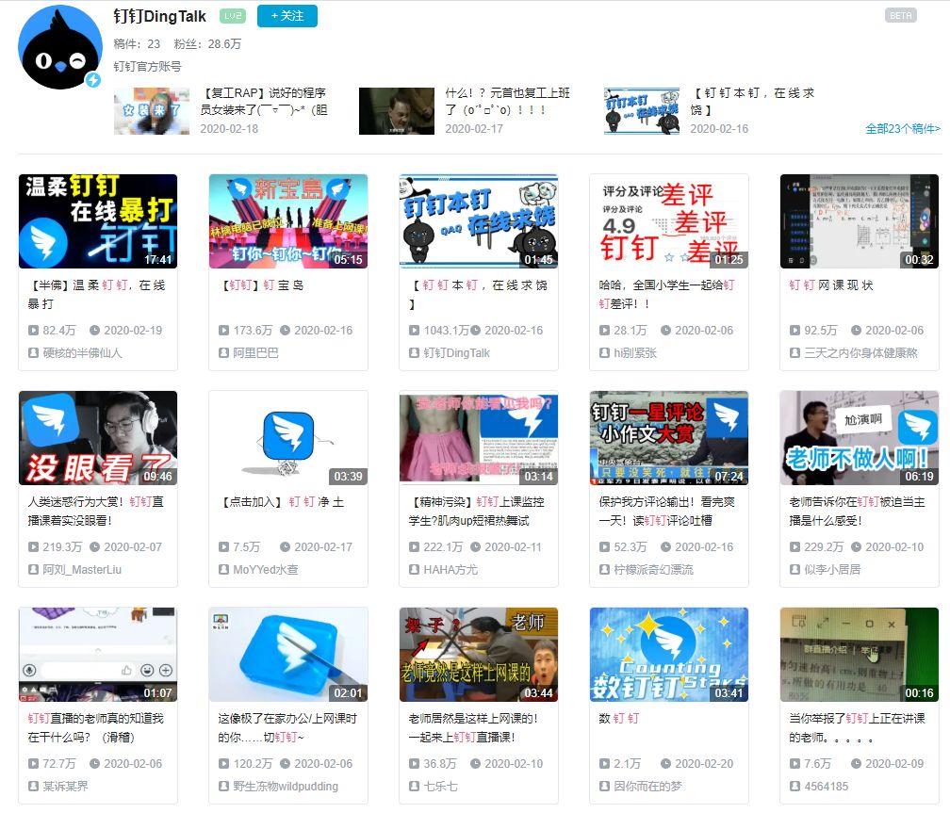
Task: Click the verified lightning badge on avatar
Action: 93,81
